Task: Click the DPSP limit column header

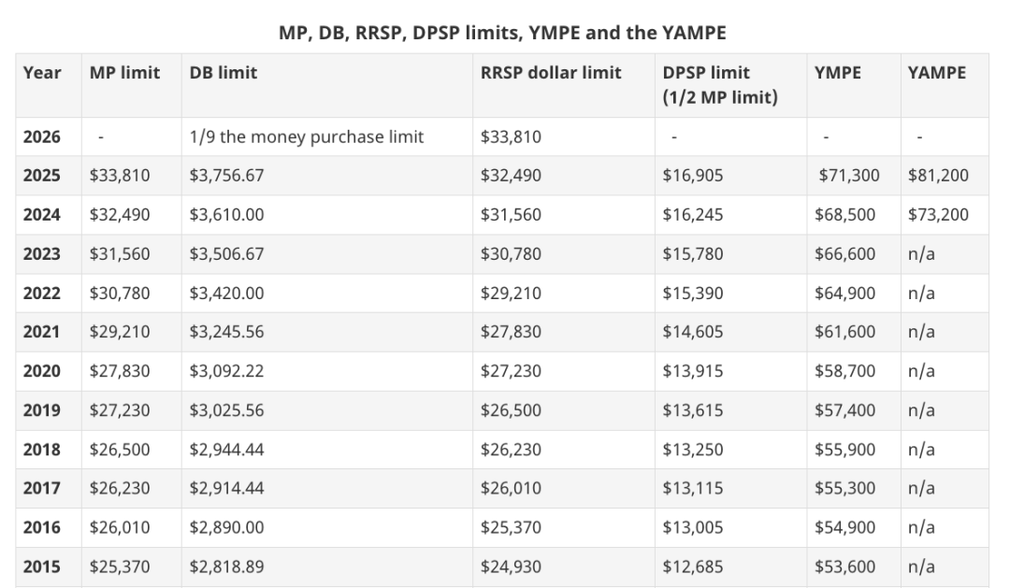Action: point(720,85)
